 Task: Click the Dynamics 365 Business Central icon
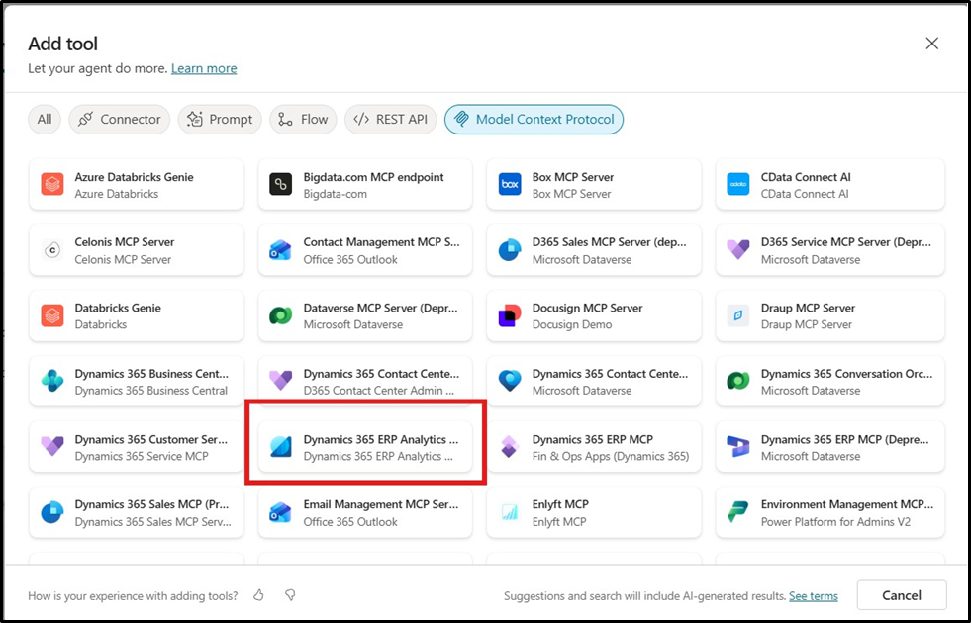pos(52,381)
